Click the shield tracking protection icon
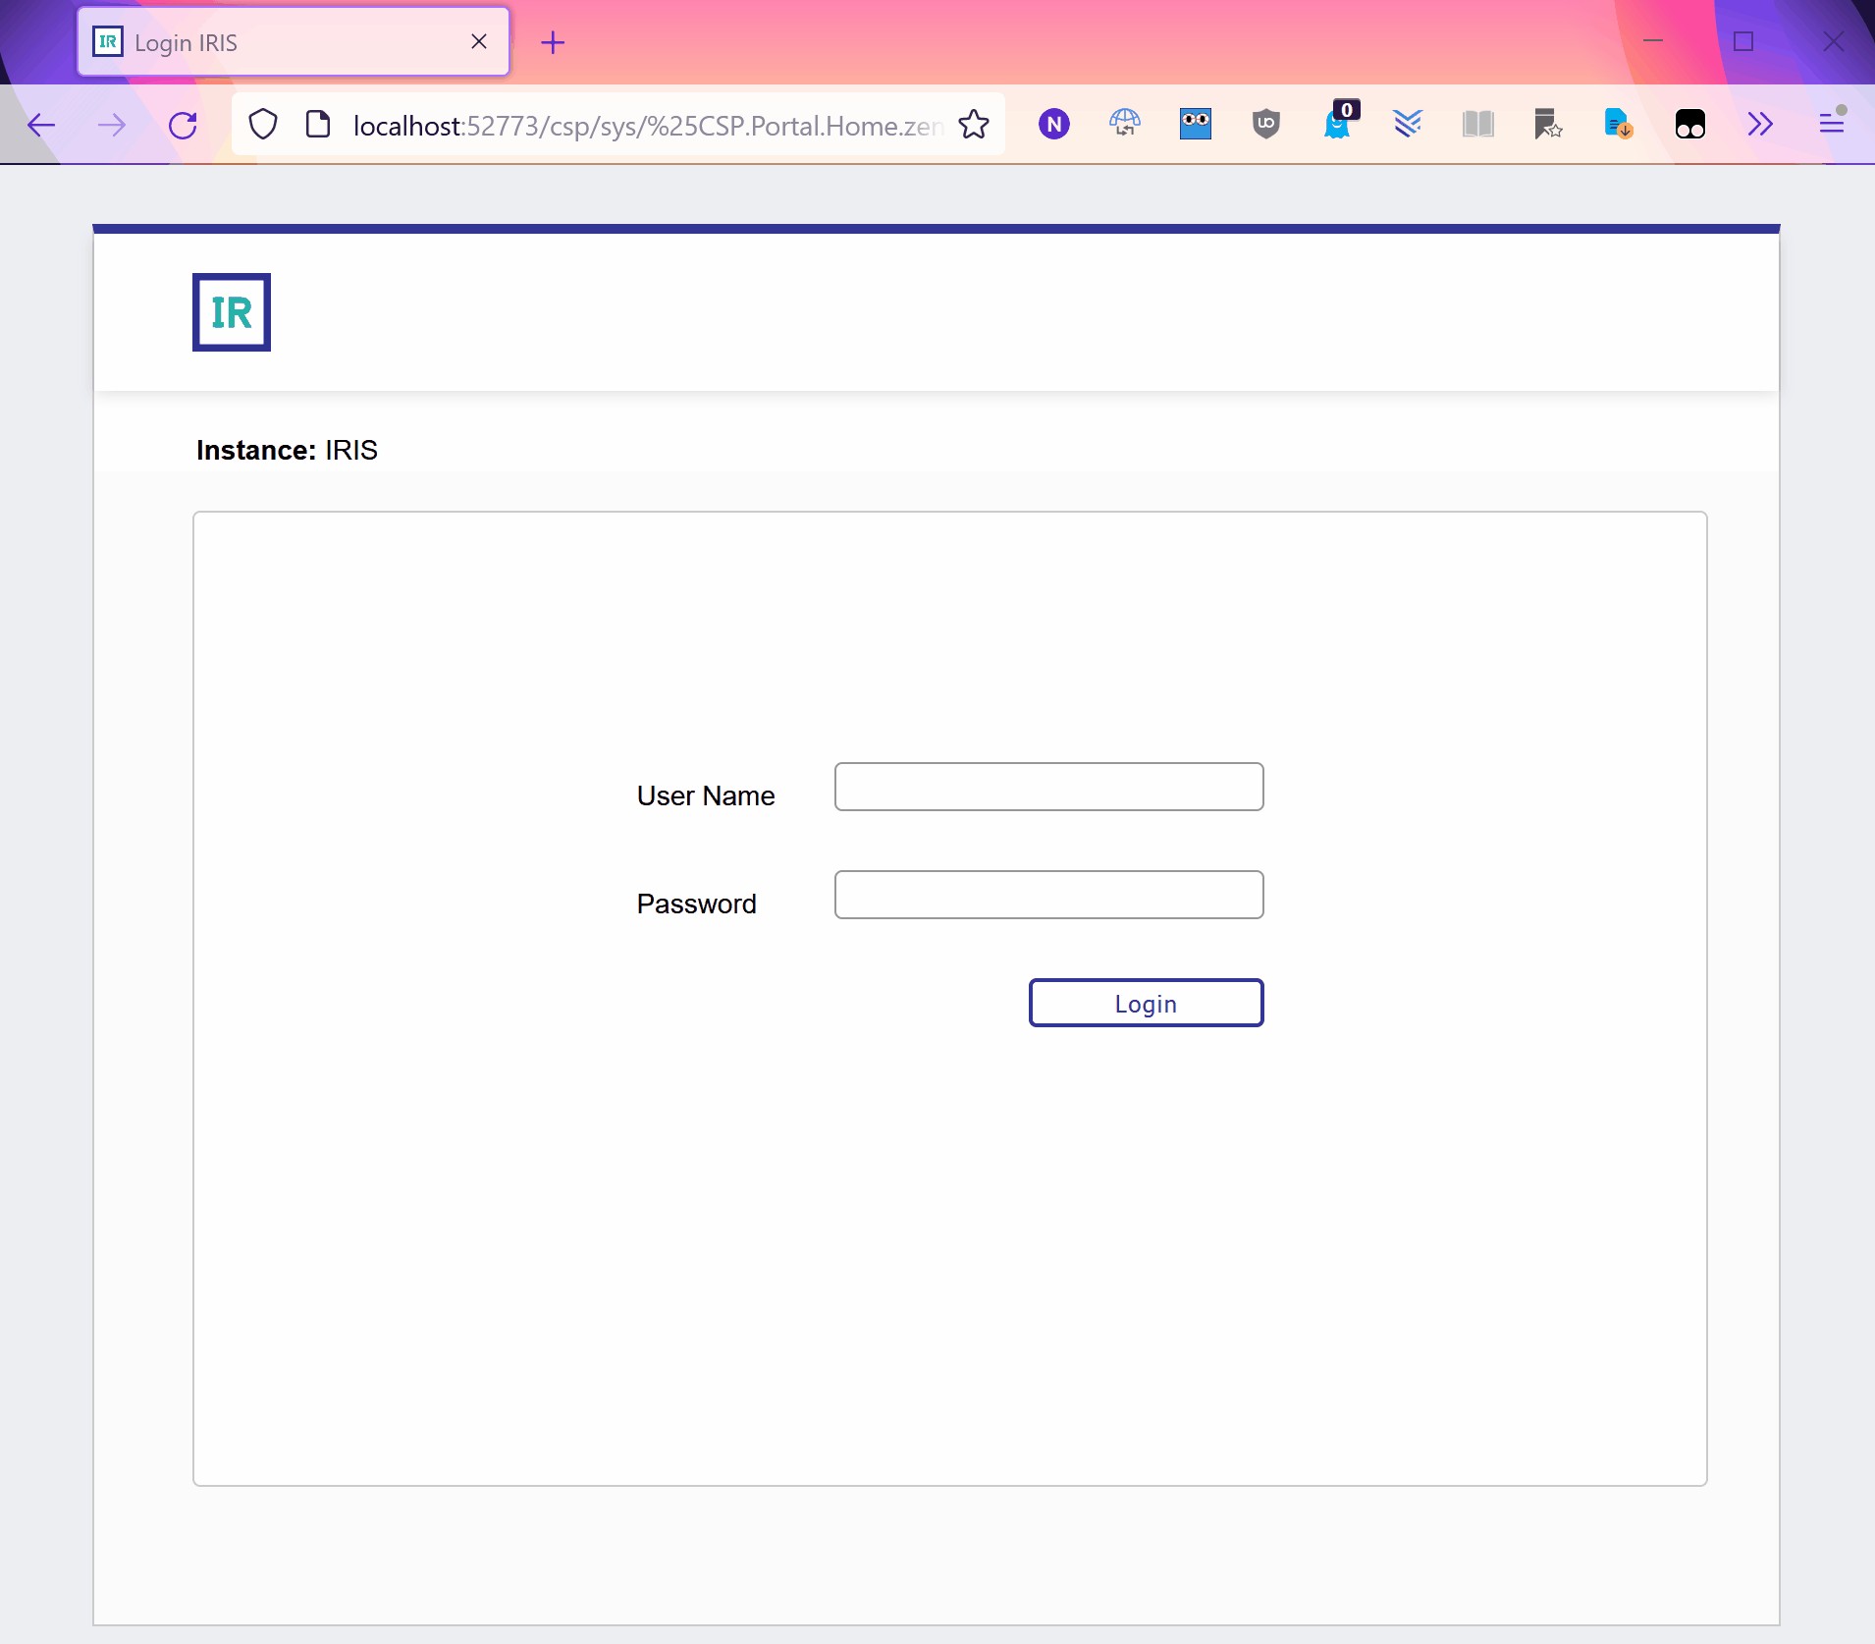Screen dimensions: 1875x1644 tap(263, 125)
